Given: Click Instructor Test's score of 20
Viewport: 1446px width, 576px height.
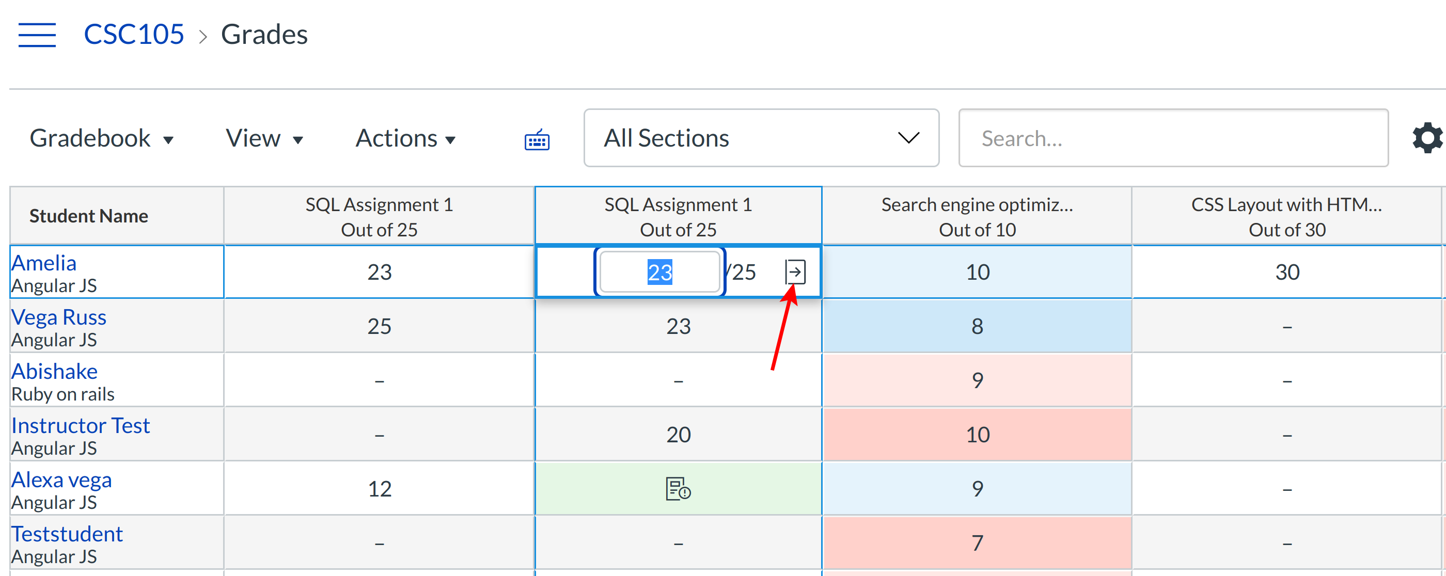Looking at the screenshot, I should [679, 434].
